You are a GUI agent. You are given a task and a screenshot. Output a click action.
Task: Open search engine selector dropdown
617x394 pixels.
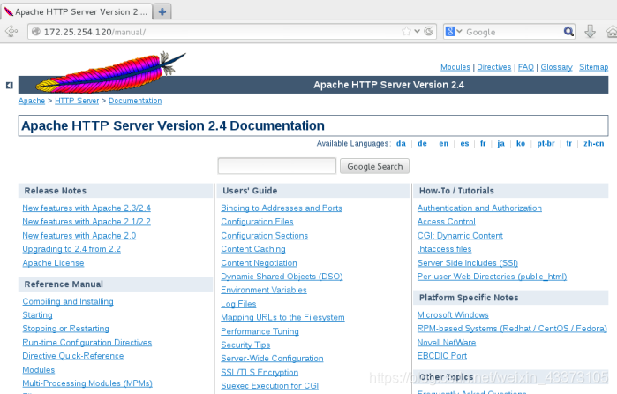tap(454, 32)
